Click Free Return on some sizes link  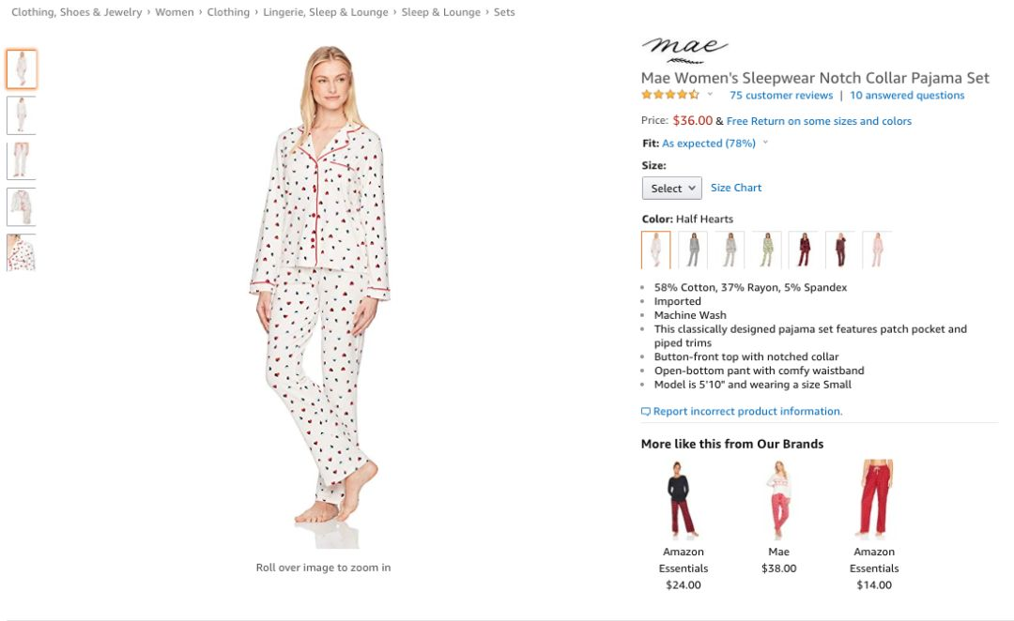coord(819,121)
